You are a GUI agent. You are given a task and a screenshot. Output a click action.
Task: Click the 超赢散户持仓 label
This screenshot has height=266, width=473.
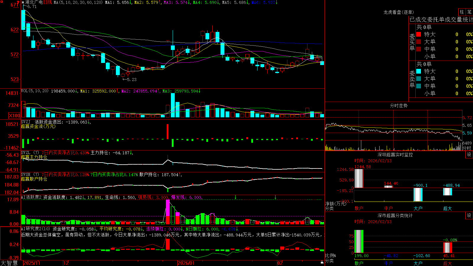(x=34, y=179)
